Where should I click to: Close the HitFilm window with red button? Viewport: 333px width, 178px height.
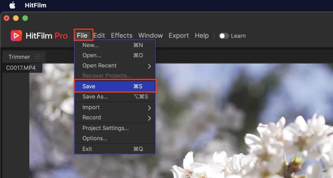click(x=7, y=18)
